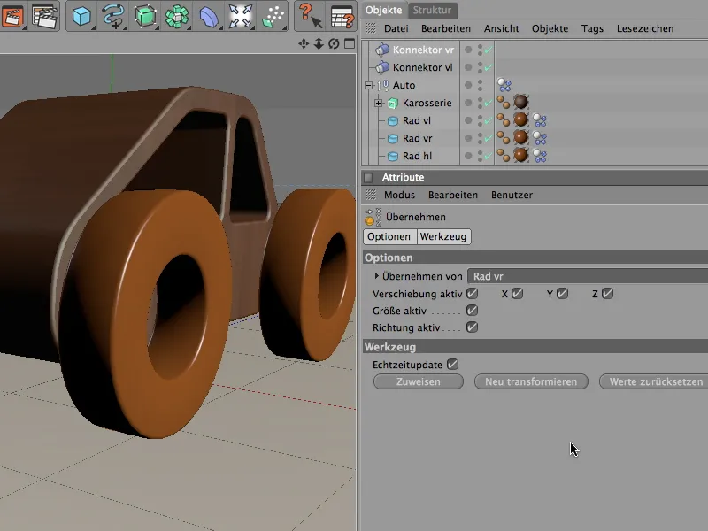This screenshot has width=708, height=531.
Task: Expand the Karosserie object tree node
Action: [379, 104]
